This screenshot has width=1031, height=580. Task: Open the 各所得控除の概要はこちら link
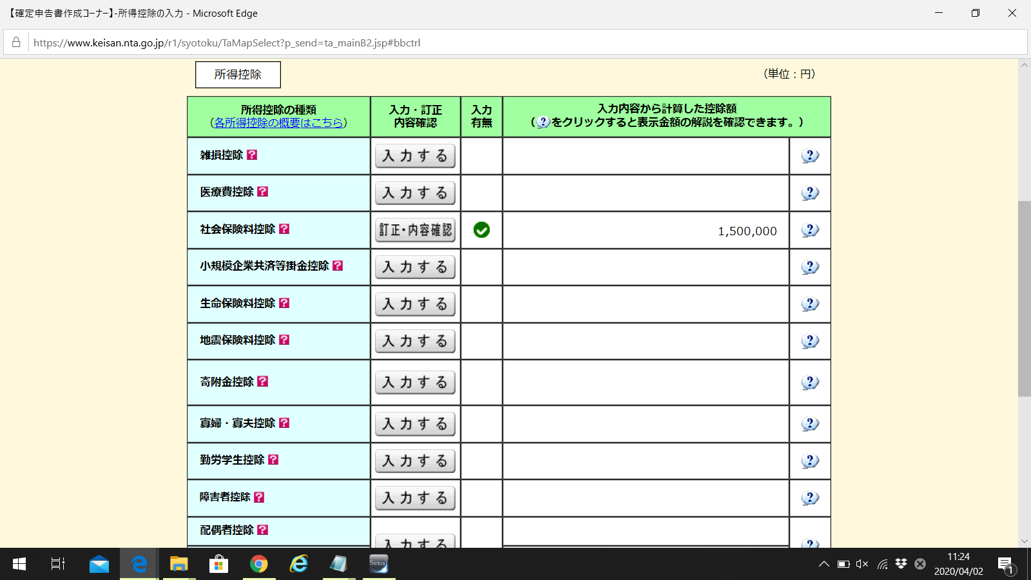278,122
